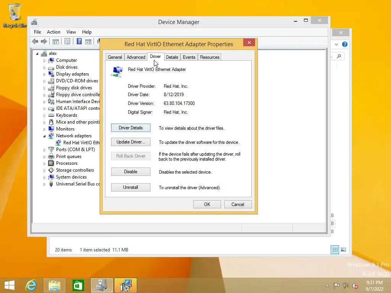
Task: Select the System devices tree item
Action: click(71, 177)
